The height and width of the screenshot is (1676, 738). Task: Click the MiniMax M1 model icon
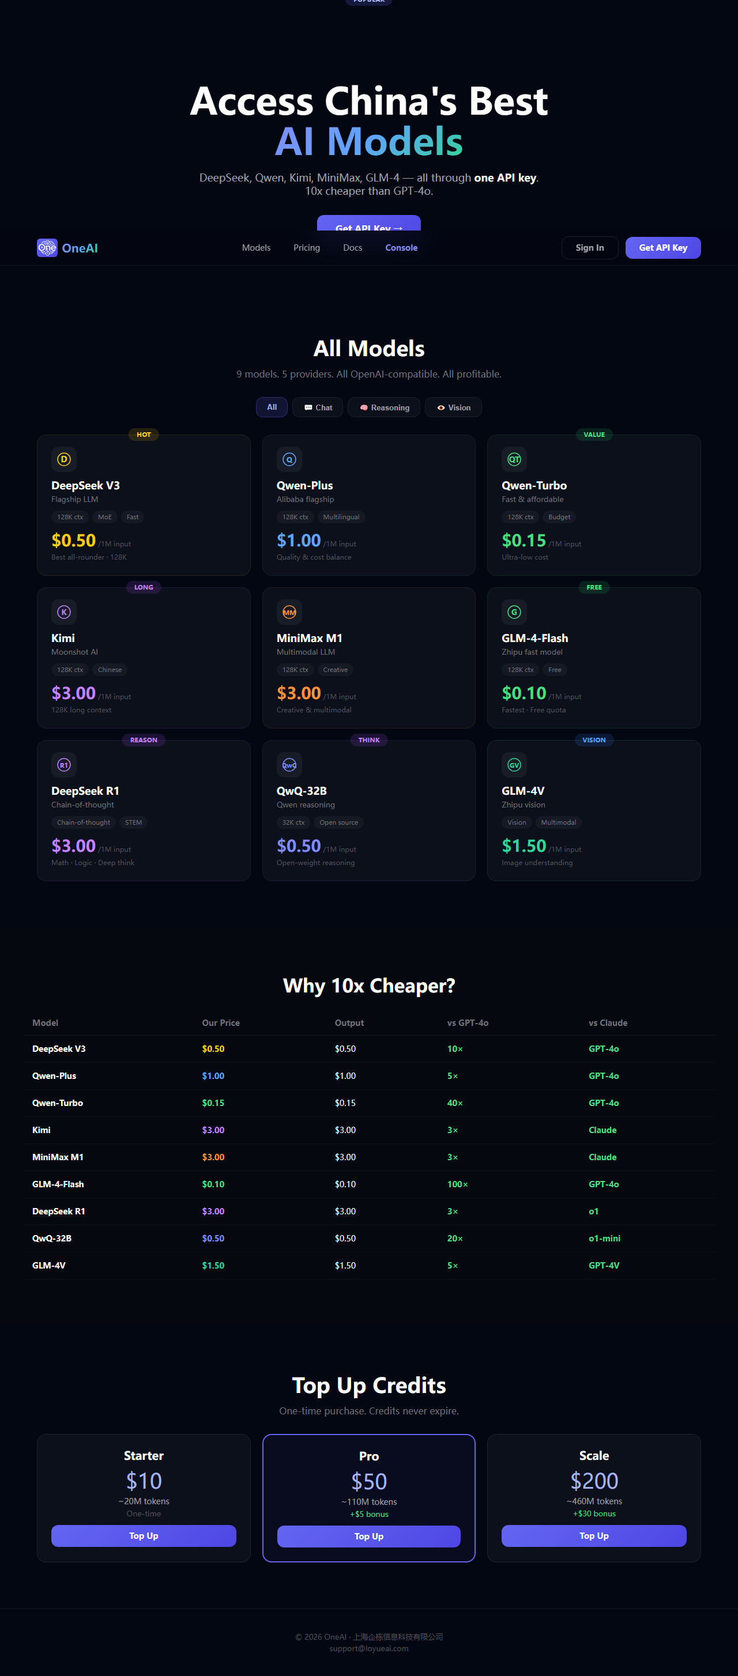289,612
